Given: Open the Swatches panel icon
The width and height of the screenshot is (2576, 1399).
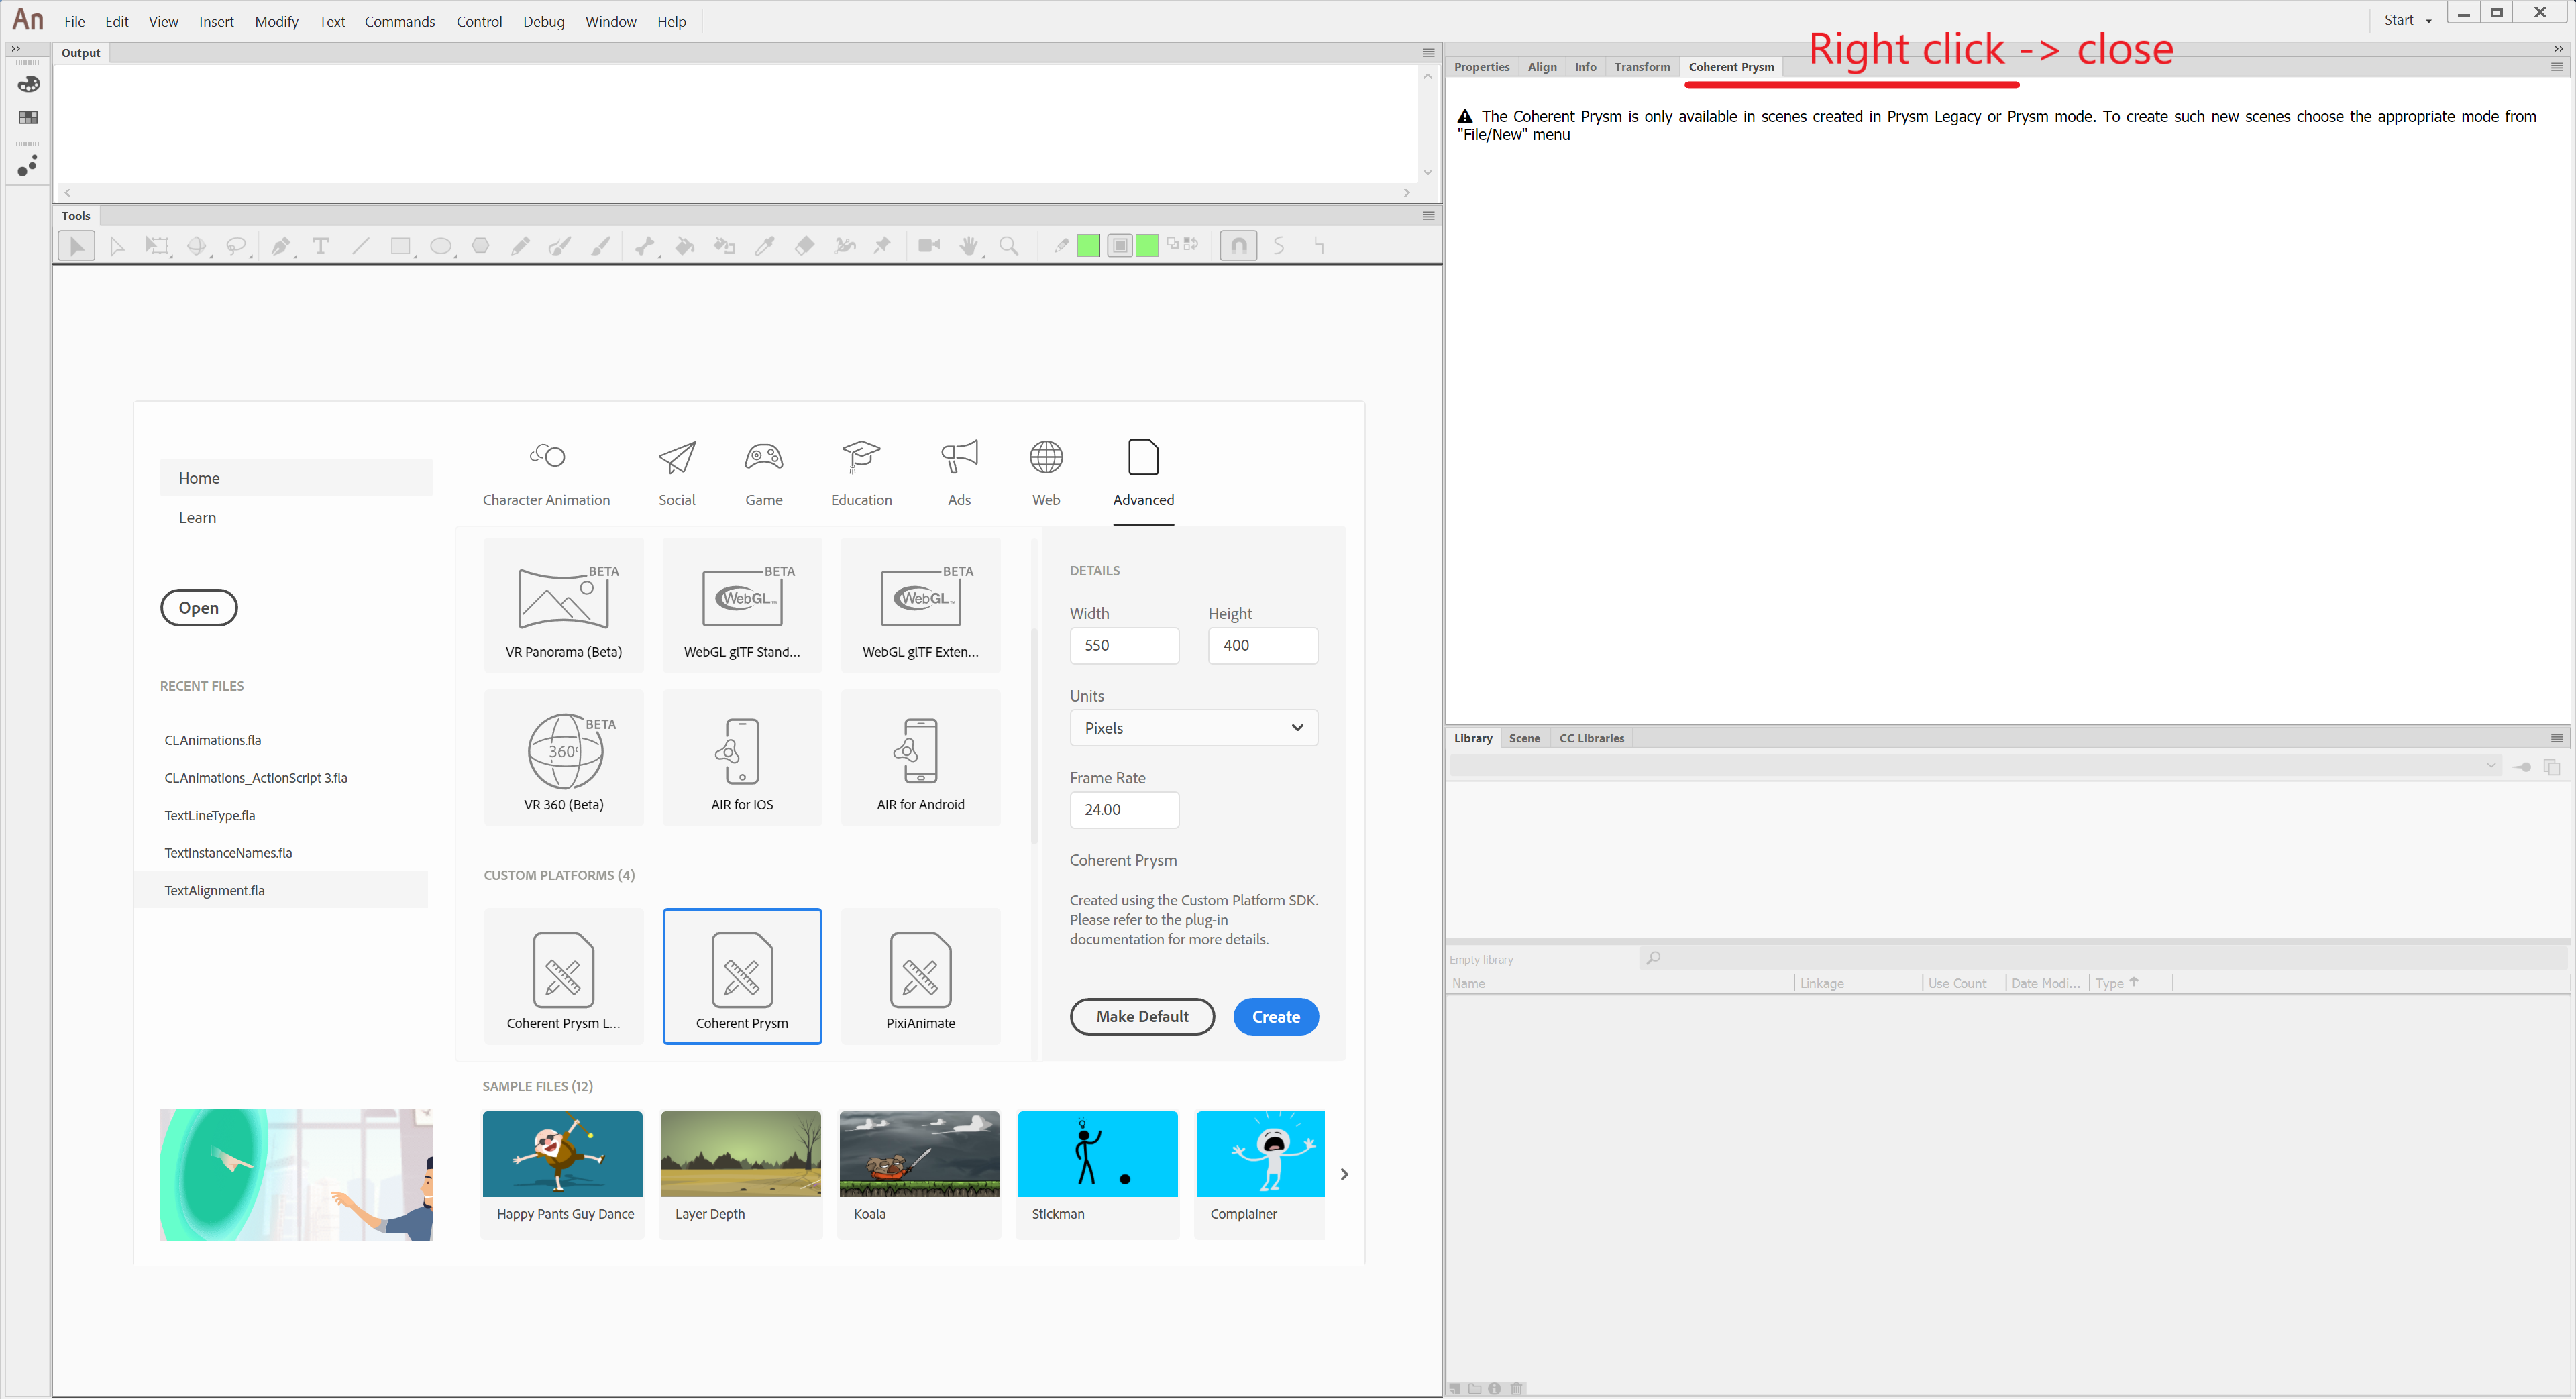Looking at the screenshot, I should [28, 118].
